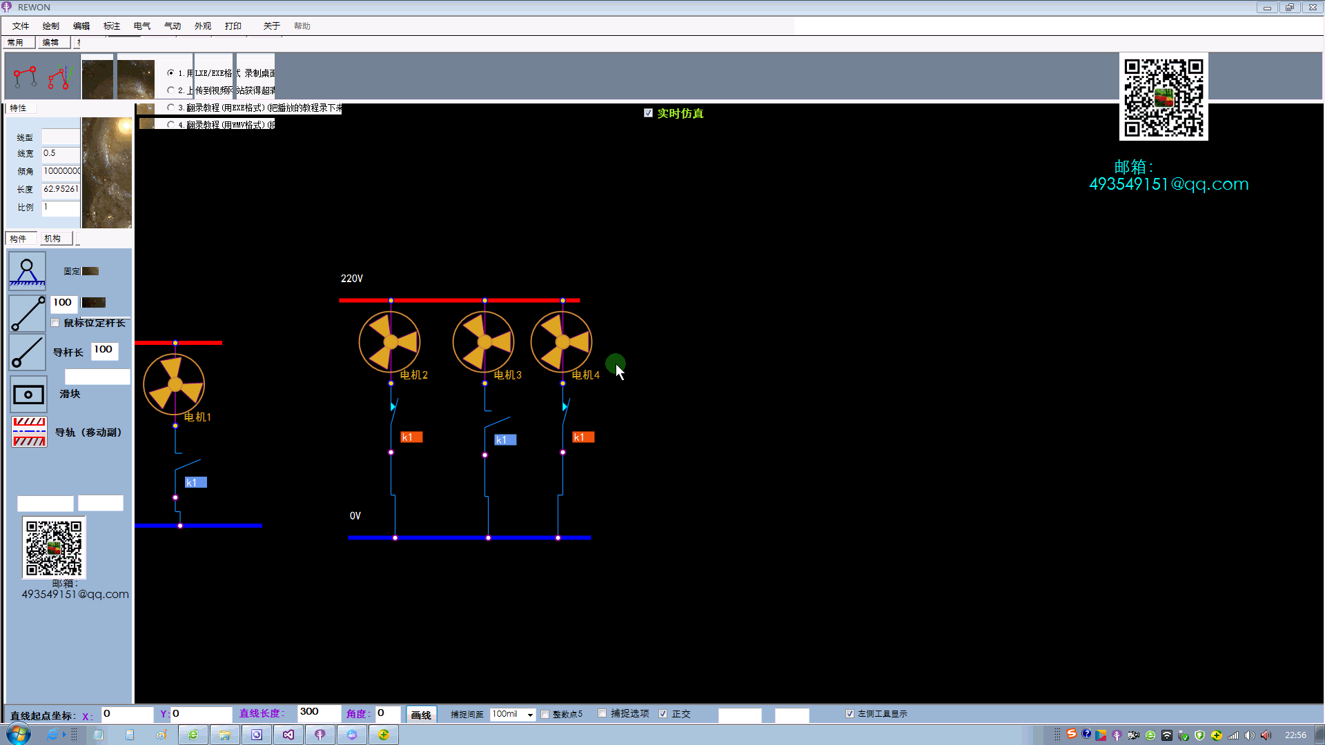Open the 关于 menu
This screenshot has height=745, width=1325.
point(272,26)
